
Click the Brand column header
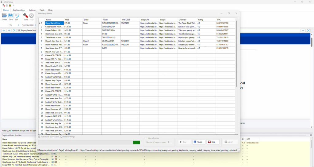point(92,20)
